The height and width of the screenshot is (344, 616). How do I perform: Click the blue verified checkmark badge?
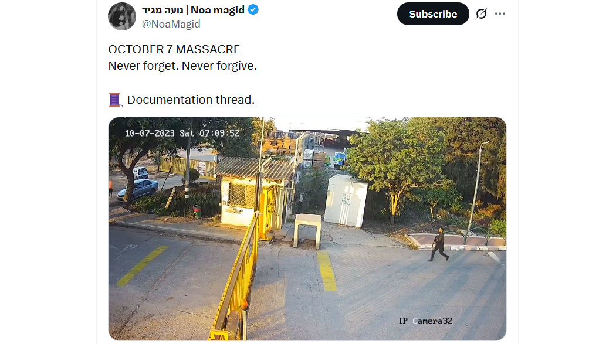click(253, 10)
